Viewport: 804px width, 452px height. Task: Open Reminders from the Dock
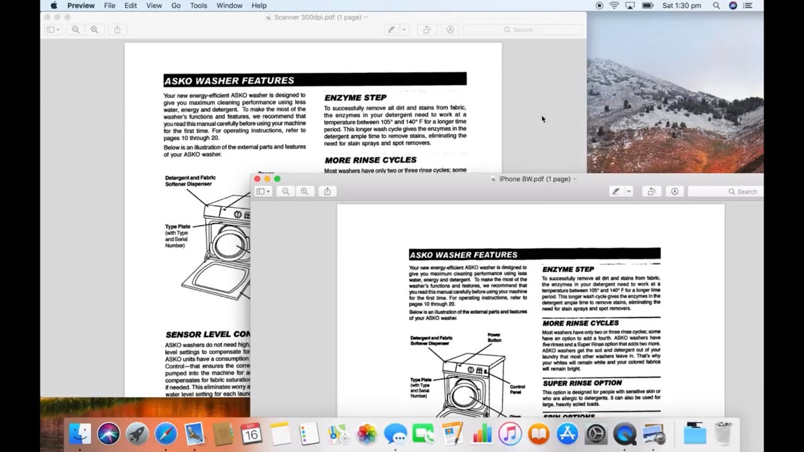[309, 434]
